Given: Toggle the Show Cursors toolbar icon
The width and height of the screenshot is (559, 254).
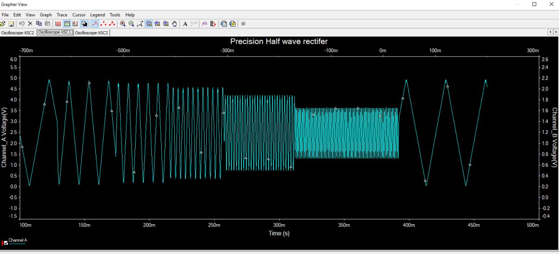Looking at the screenshot, I should click(75, 23).
